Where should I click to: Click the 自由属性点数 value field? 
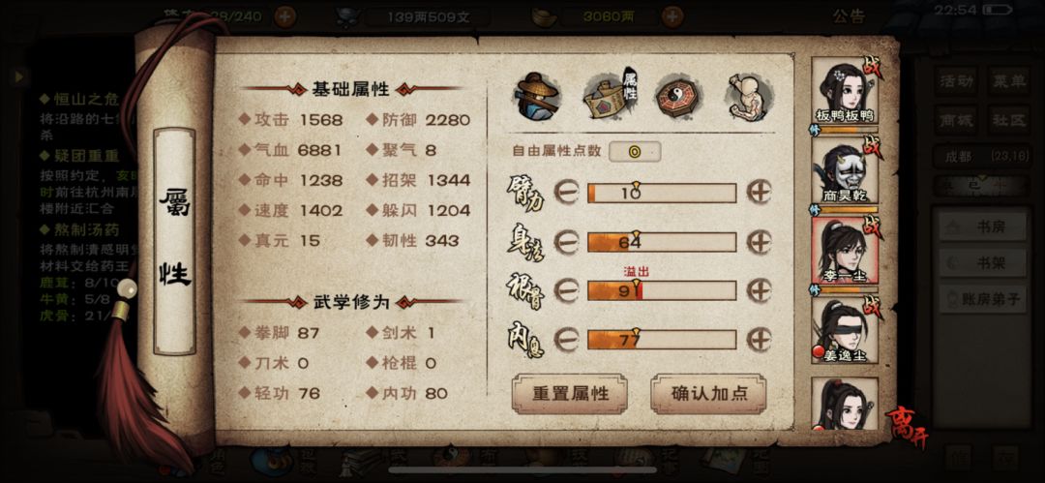coord(635,151)
